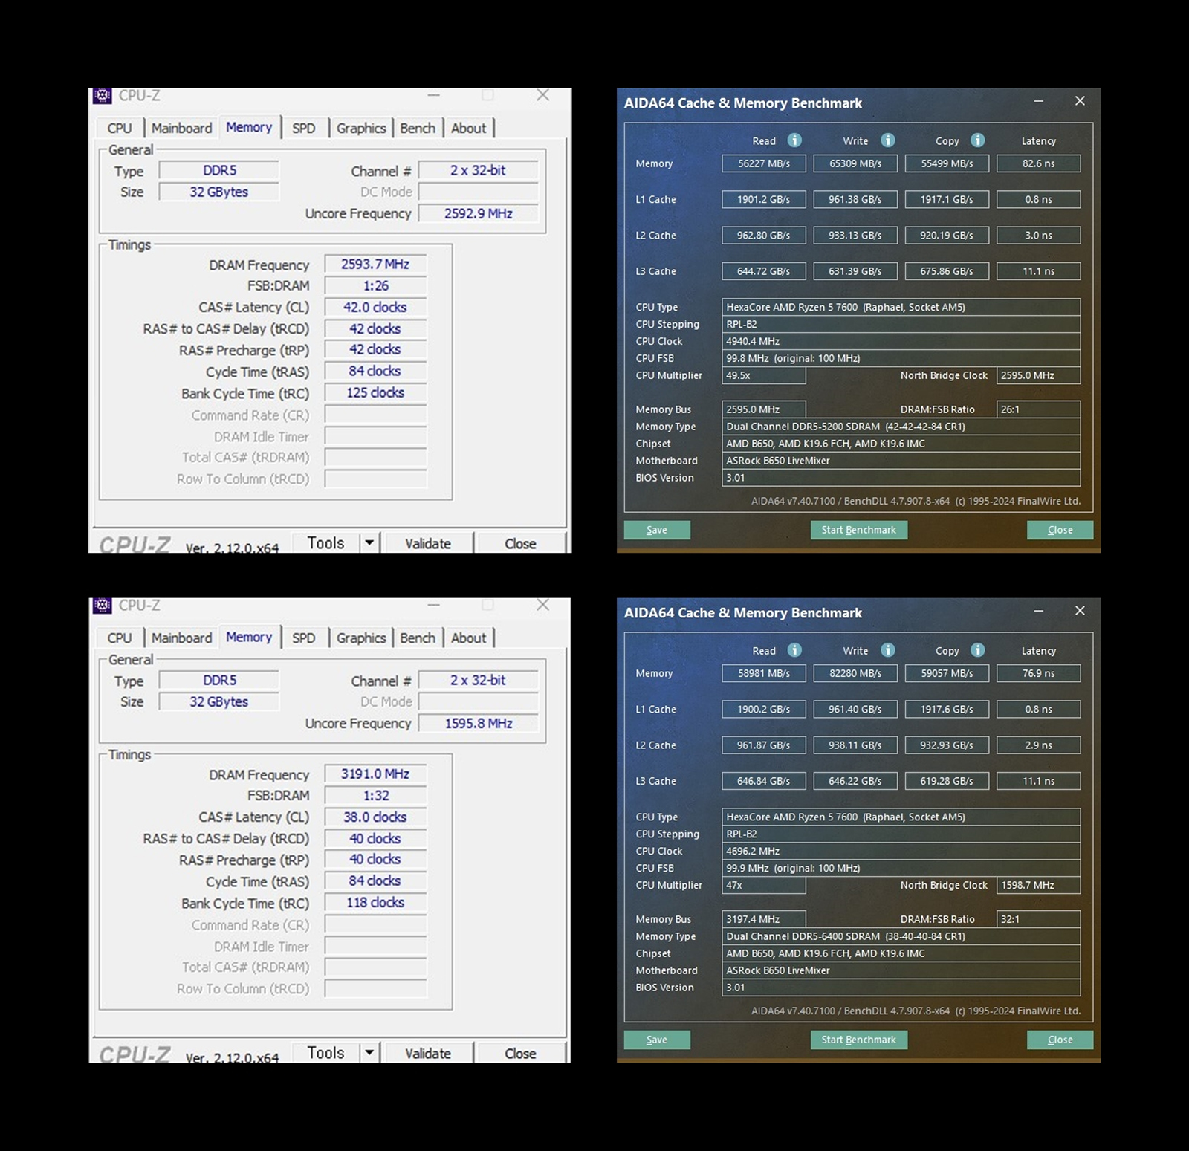Click Memory Copy value 55499 MB/s
Screen dimensions: 1189x1151
tap(947, 163)
